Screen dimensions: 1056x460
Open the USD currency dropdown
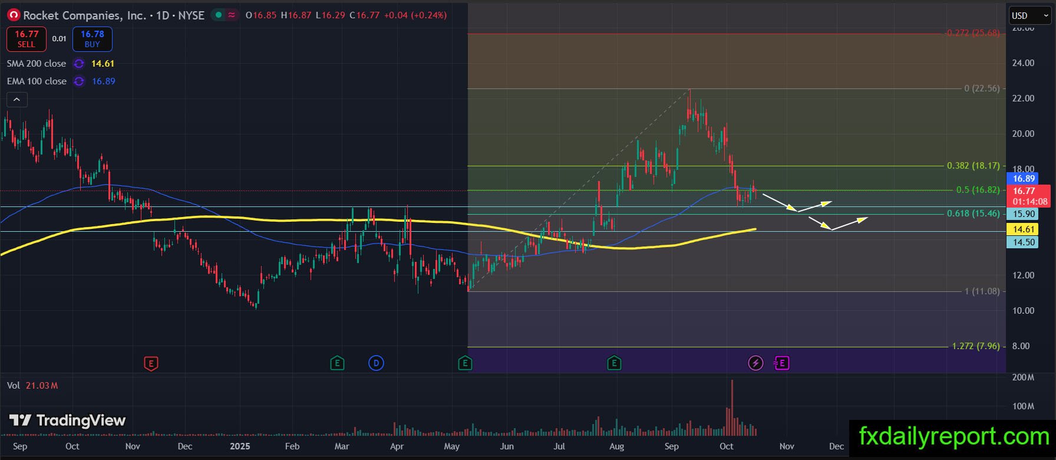click(x=1031, y=16)
